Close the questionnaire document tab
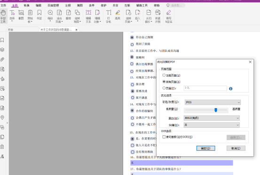The height and width of the screenshot is (175, 260). click(76, 30)
